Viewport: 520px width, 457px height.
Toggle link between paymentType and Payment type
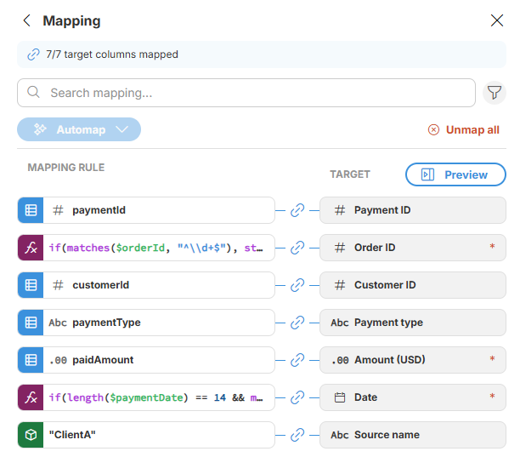pyautogui.click(x=297, y=323)
